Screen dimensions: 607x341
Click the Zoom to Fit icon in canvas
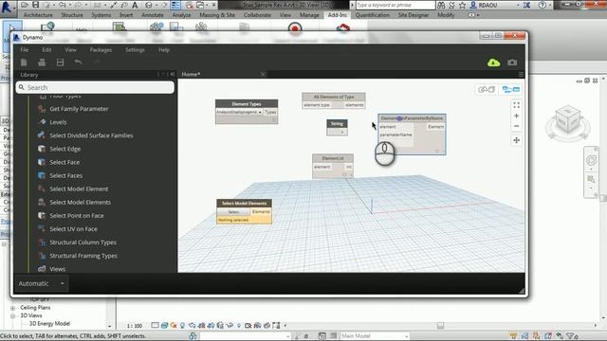click(x=516, y=105)
